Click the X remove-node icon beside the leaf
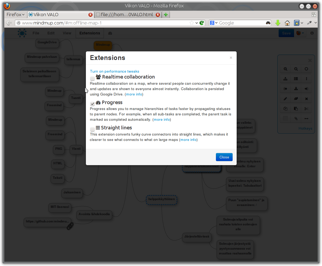 click(x=306, y=99)
